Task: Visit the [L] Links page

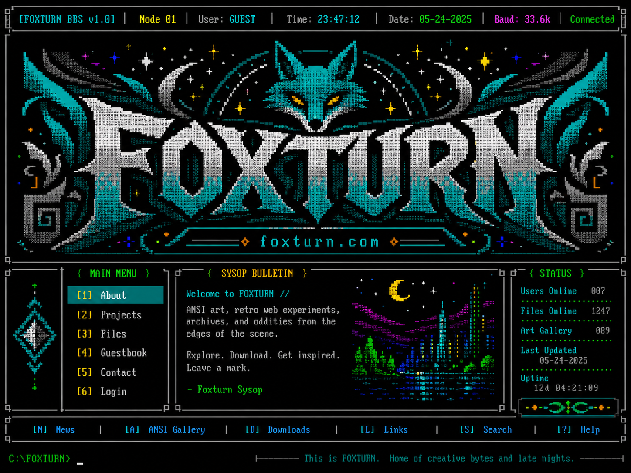Action: (384, 430)
